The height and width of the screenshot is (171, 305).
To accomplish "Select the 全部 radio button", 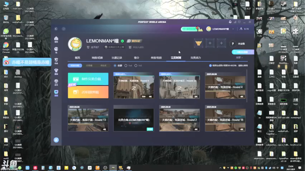I will point(115,65).
